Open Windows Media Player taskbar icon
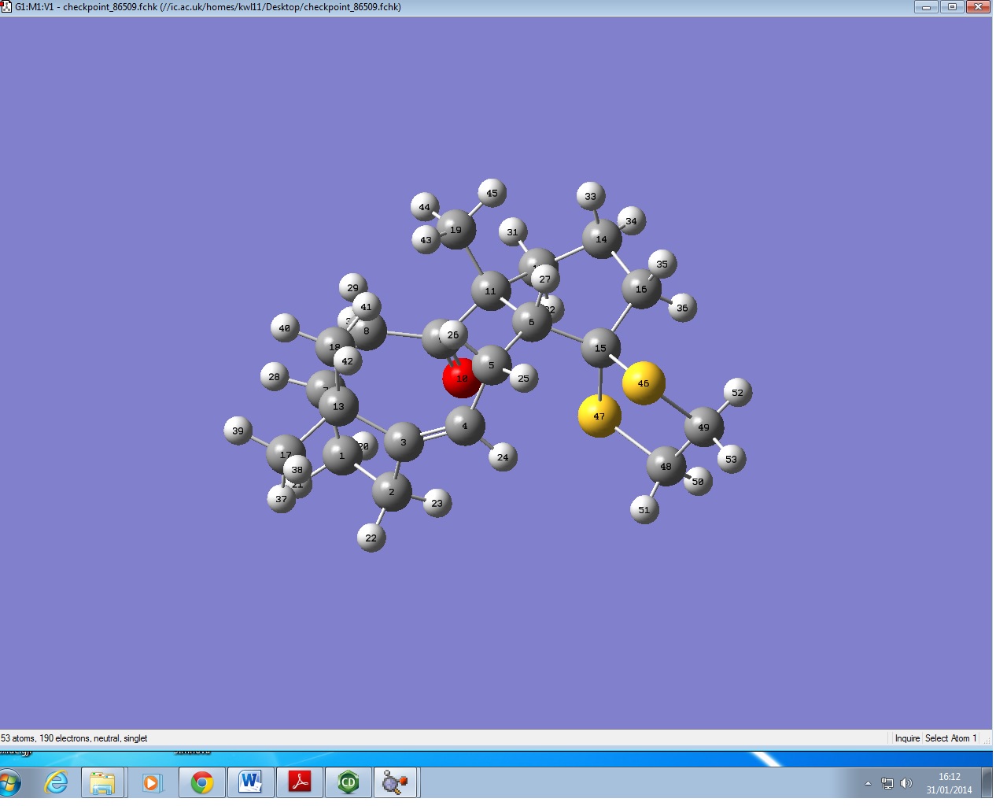 tap(152, 783)
